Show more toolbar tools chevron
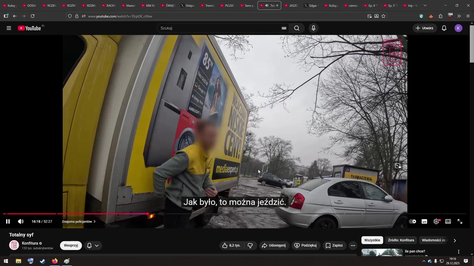 click(x=459, y=16)
